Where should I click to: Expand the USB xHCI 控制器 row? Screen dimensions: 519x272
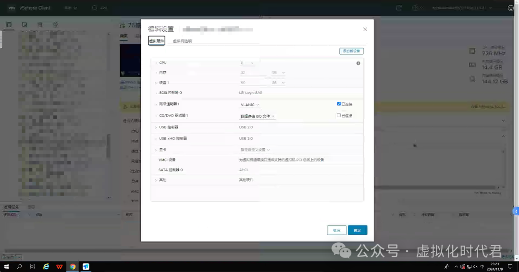(156, 139)
